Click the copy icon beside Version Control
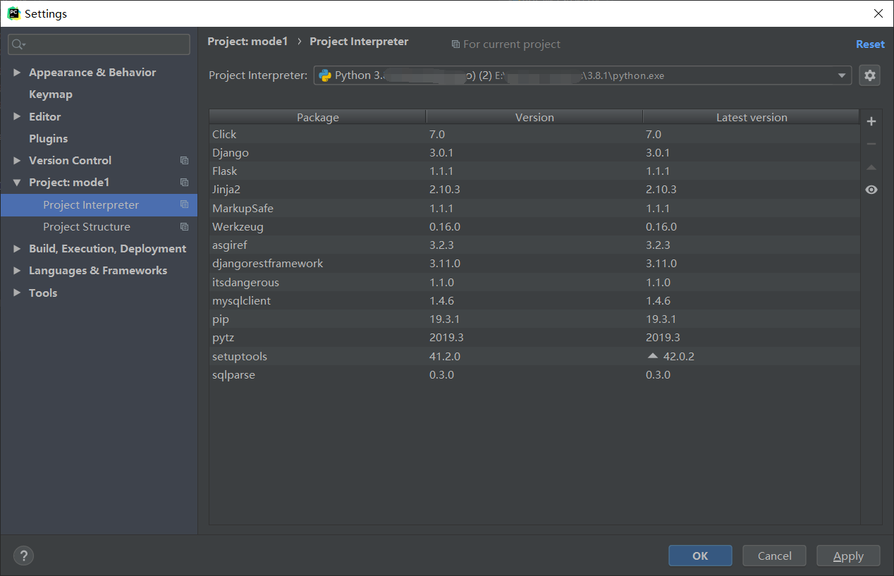 tap(185, 161)
